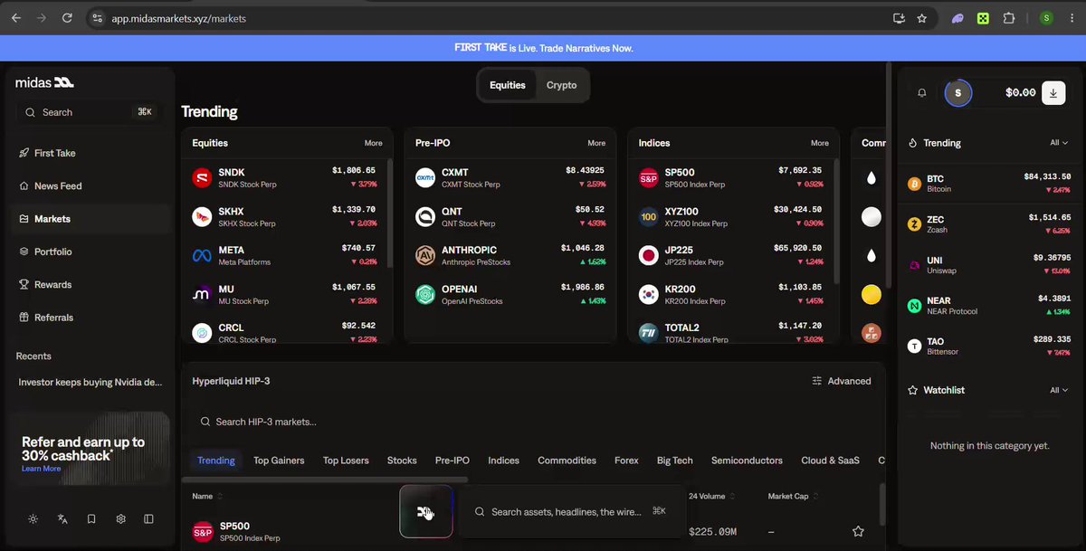Click the Search HIP-3 markets field
Viewport: 1086px width, 551px height.
(x=532, y=422)
